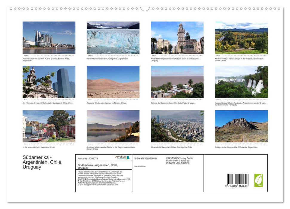This screenshot has width=290, height=209.
Task: Select the Iguazú waterfalls photo
Action: pyautogui.click(x=241, y=82)
